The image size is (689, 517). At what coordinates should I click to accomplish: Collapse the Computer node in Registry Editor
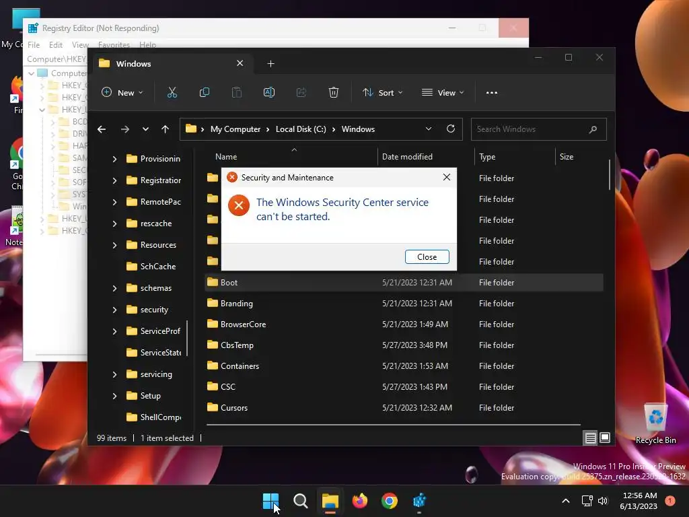click(31, 73)
